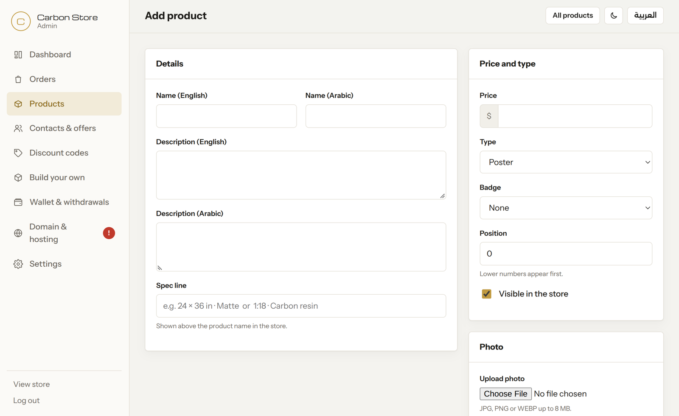Click the Carbon Store logo icon
679x416 pixels.
point(21,21)
